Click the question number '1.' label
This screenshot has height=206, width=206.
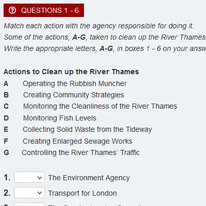(x=7, y=178)
